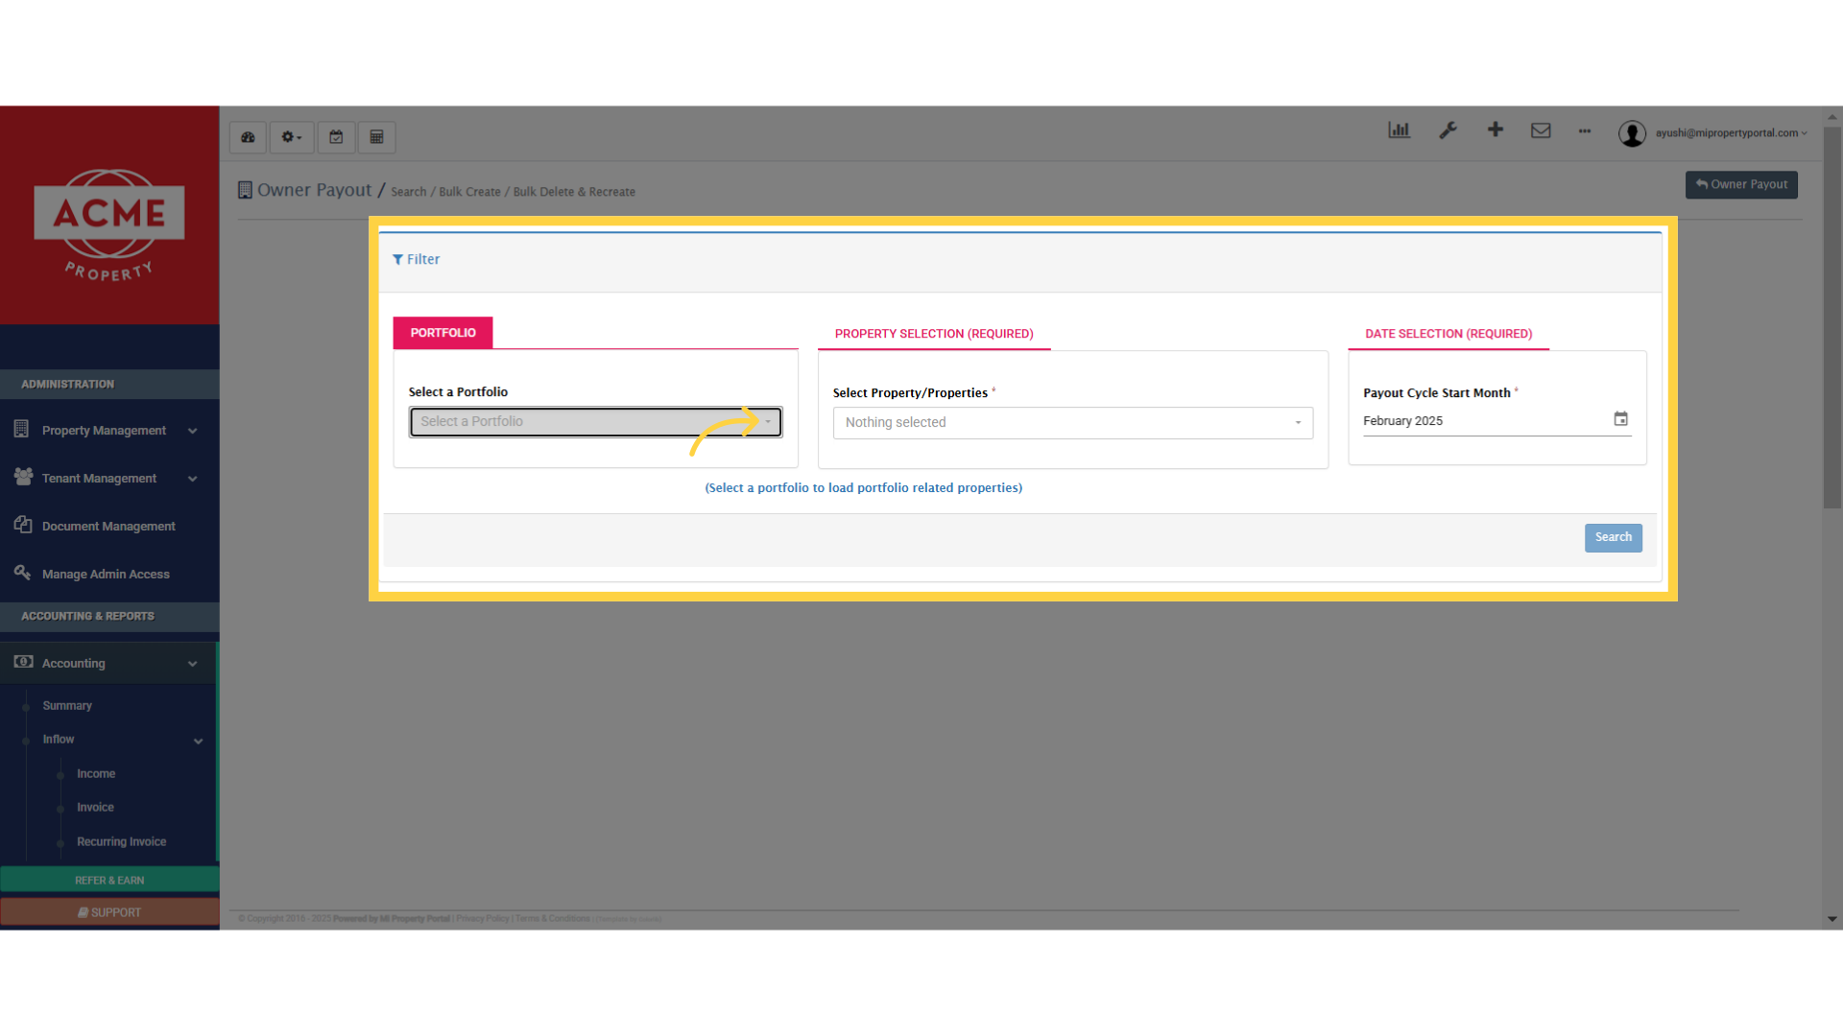Image resolution: width=1843 pixels, height=1036 pixels.
Task: Click the Document Management files icon
Action: coord(23,525)
